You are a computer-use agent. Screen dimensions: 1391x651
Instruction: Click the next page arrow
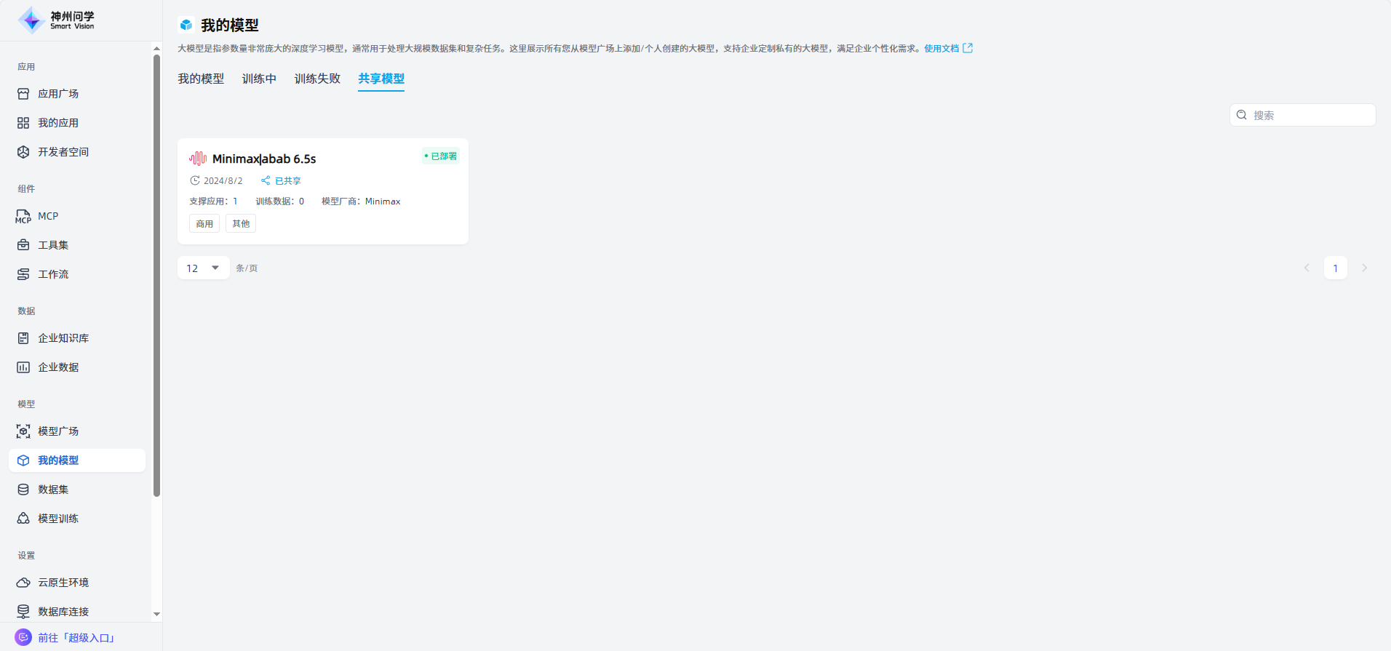pos(1364,268)
